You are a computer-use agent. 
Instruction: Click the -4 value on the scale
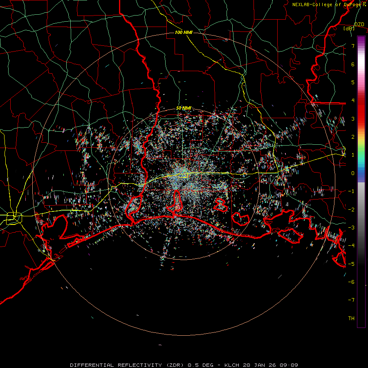click(x=351, y=246)
